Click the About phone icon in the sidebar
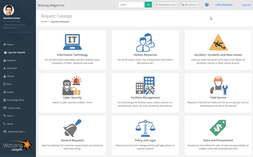 (4, 124)
